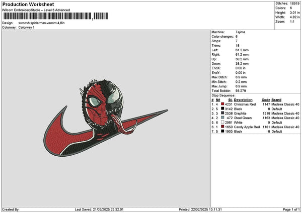Select the 'Steel Green' description

coord(243,118)
